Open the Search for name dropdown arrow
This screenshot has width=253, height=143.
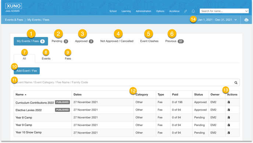pyautogui.click(x=246, y=11)
